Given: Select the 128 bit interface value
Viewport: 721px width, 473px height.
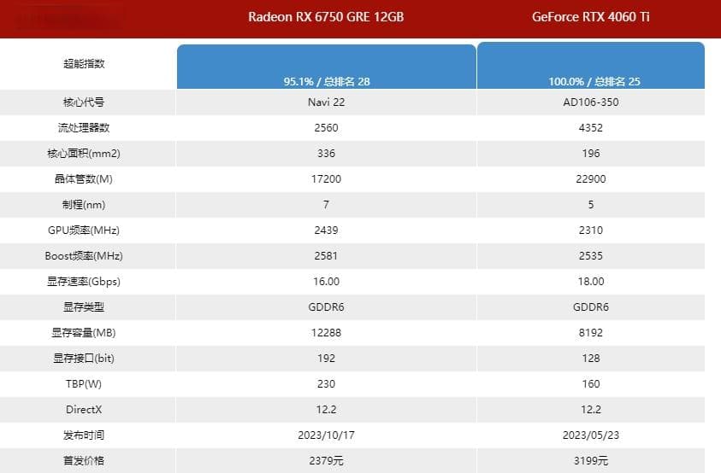Looking at the screenshot, I should tap(591, 359).
